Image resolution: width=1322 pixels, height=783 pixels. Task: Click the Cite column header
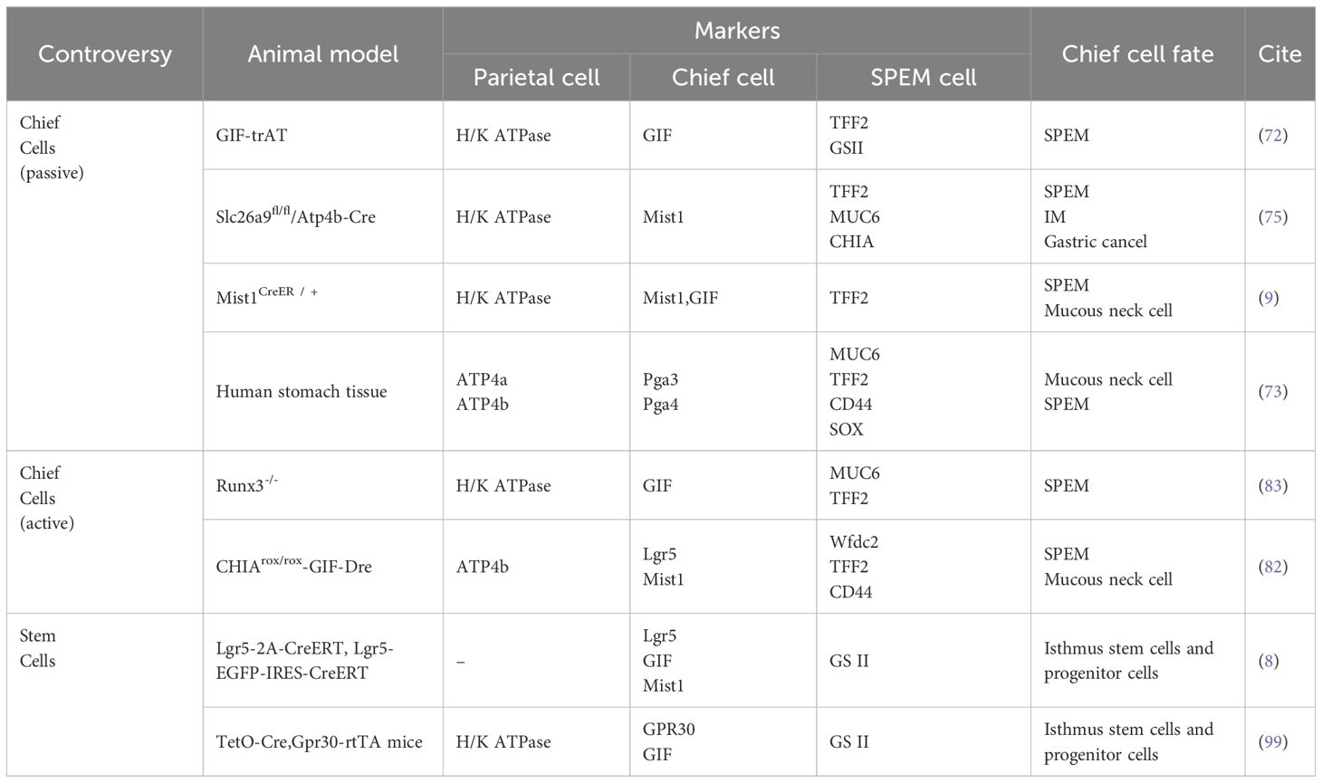(1279, 54)
